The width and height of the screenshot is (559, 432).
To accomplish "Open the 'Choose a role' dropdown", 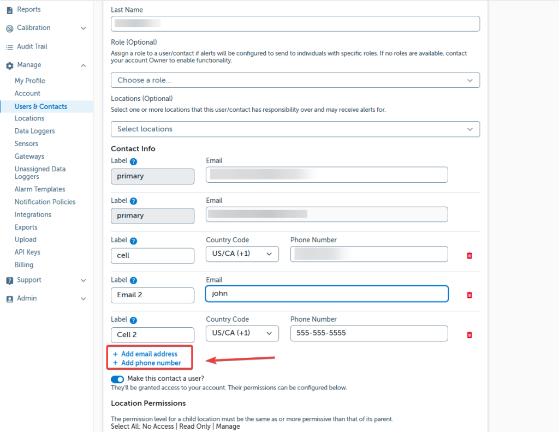I will tap(295, 80).
